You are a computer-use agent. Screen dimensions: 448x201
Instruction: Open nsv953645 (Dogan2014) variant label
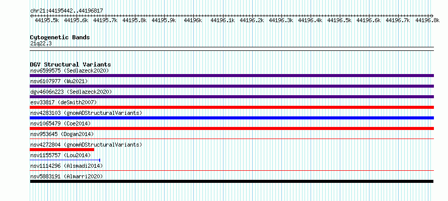click(62, 134)
